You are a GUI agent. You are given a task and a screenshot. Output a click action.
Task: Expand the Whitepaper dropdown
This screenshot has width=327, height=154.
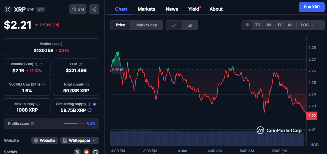(x=94, y=140)
